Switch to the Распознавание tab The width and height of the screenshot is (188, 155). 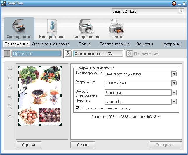115,44
